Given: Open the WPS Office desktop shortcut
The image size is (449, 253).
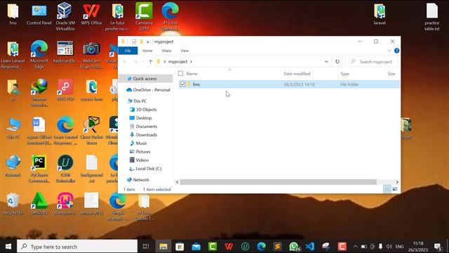Looking at the screenshot, I should 91,14.
